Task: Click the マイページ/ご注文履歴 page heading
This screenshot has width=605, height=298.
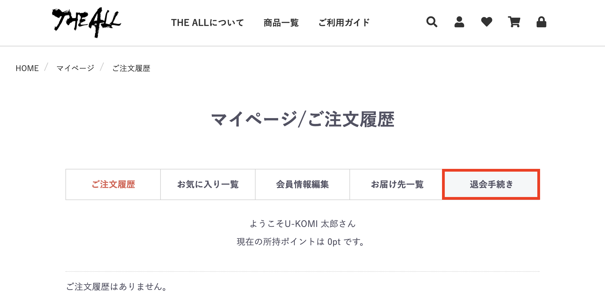Action: tap(302, 119)
